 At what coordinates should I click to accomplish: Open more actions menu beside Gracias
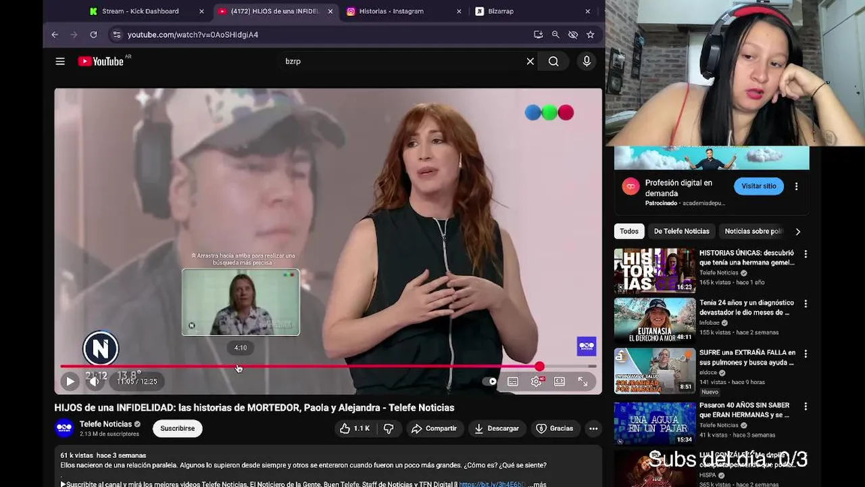(x=593, y=428)
